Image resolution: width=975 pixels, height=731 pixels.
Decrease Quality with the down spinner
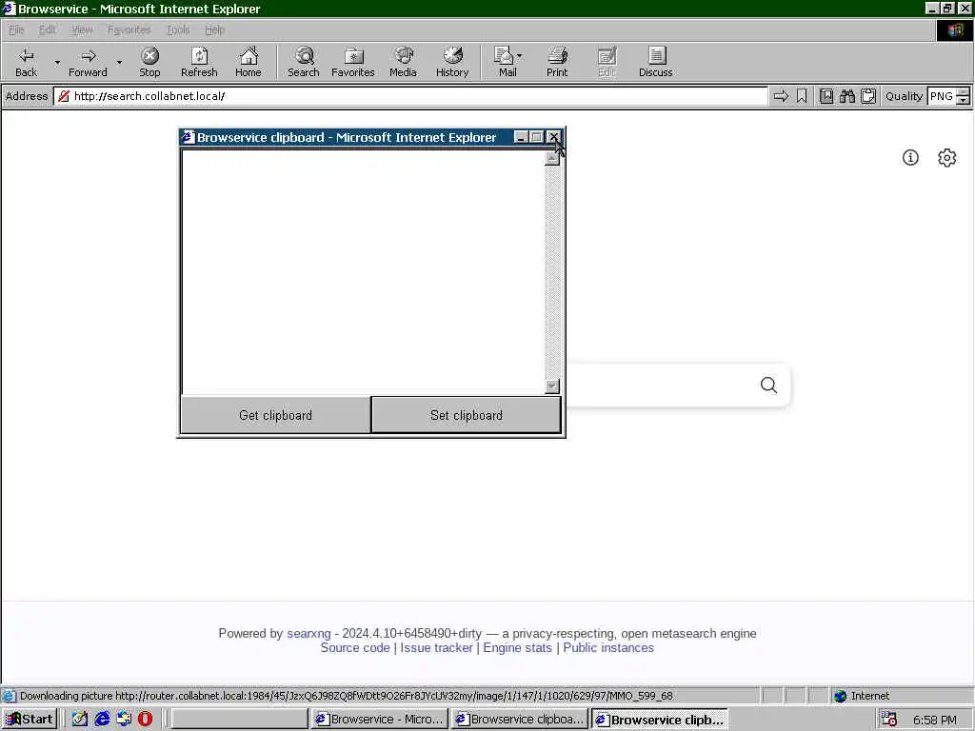click(x=964, y=100)
